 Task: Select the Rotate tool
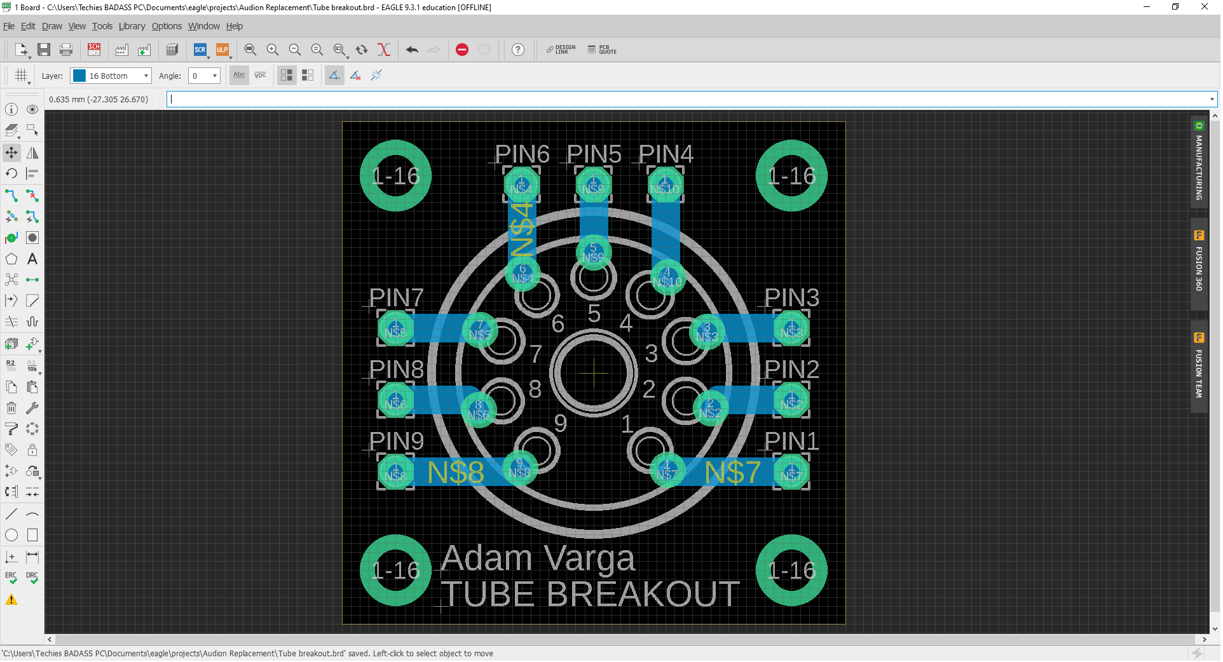click(11, 173)
